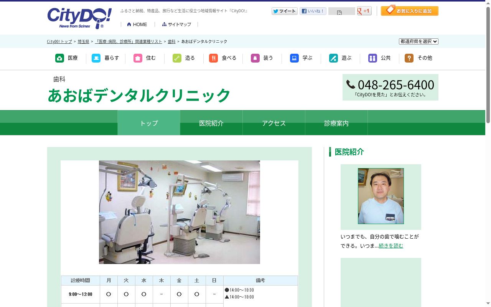Open the 都道府県を選択 dropdown
This screenshot has width=491, height=307.
[x=419, y=41]
